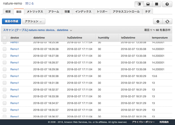Check the row with datetime 18:27:38

5,56
